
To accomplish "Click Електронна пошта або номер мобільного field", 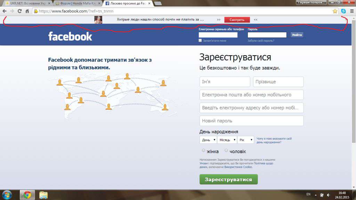I will [251, 95].
